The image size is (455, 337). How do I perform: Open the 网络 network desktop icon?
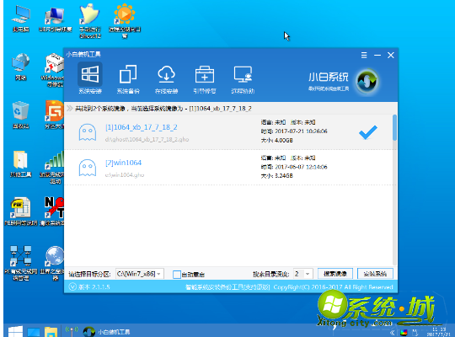point(20,67)
